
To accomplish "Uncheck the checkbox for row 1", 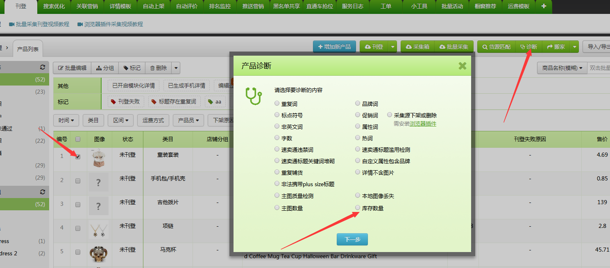I will 78,156.
